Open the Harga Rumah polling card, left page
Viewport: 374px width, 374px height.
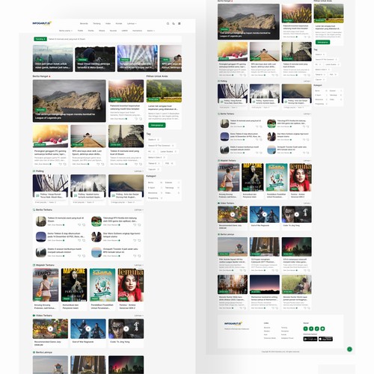[50, 189]
